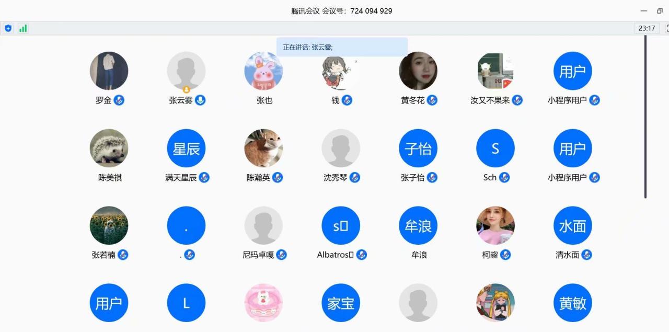Select the bunny avatar of 张也

click(x=263, y=71)
